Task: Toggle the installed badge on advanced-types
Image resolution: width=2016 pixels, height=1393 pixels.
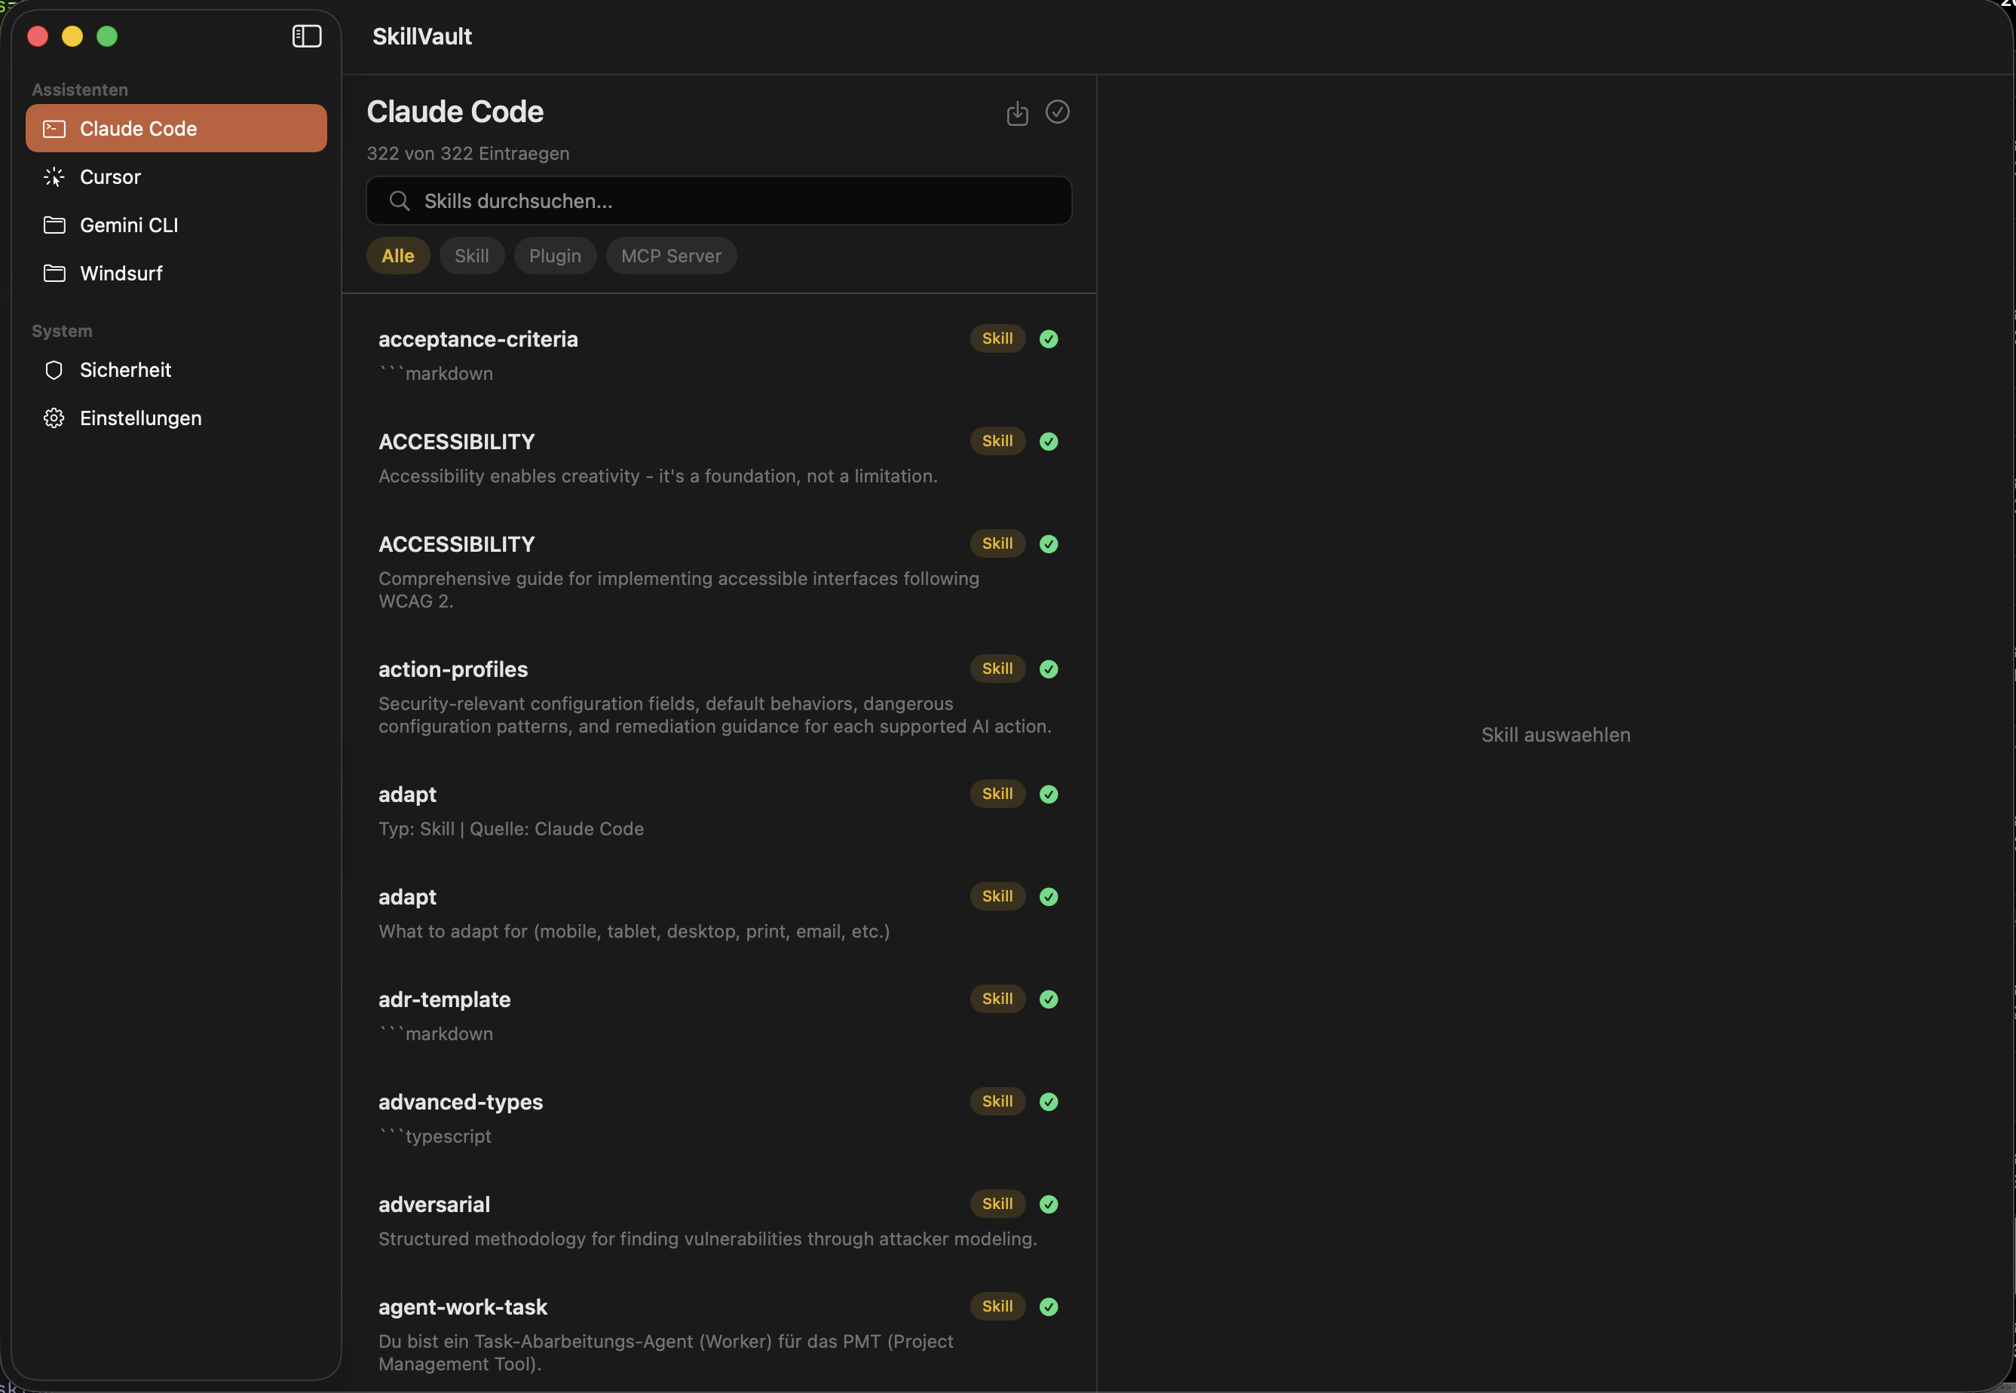Action: 1048,1101
